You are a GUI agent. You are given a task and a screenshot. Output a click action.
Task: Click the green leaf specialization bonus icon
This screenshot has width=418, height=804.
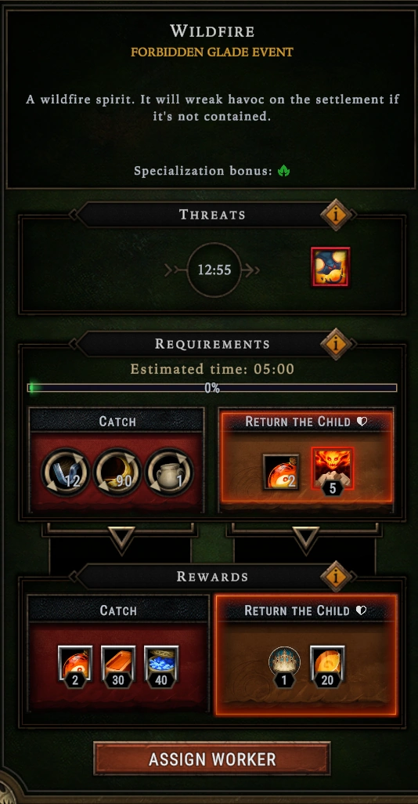(284, 171)
